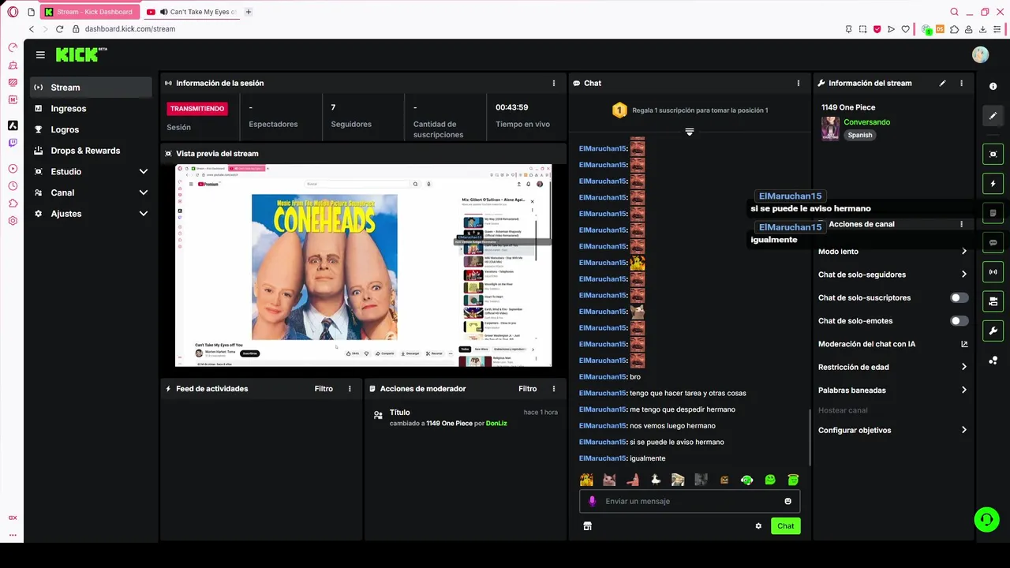The image size is (1010, 568).
Task: Click the info icon in right widget bar
Action: (x=993, y=86)
